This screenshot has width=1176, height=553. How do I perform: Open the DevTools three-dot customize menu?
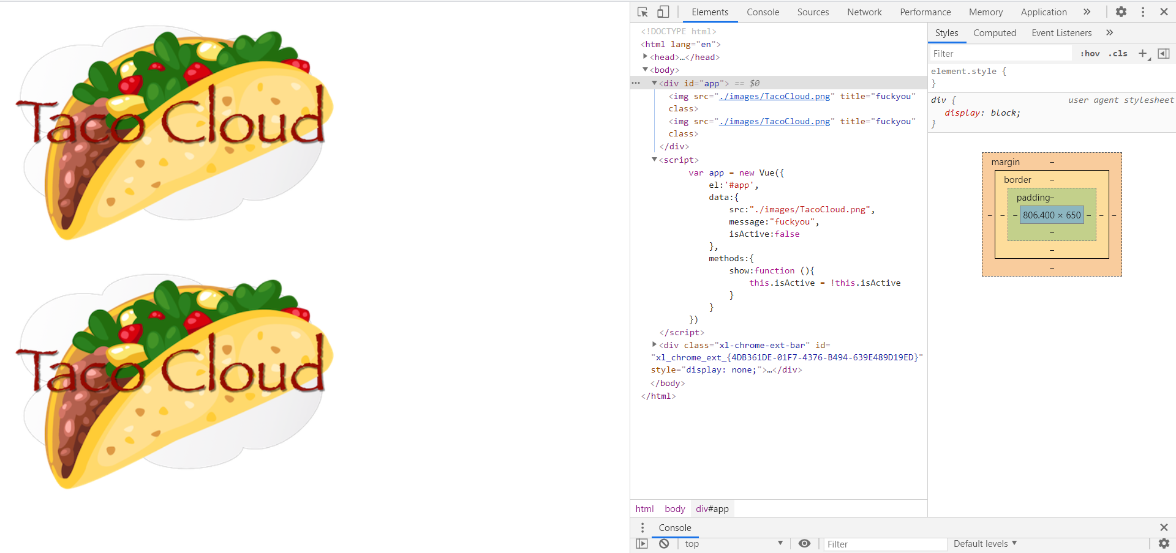(1143, 12)
